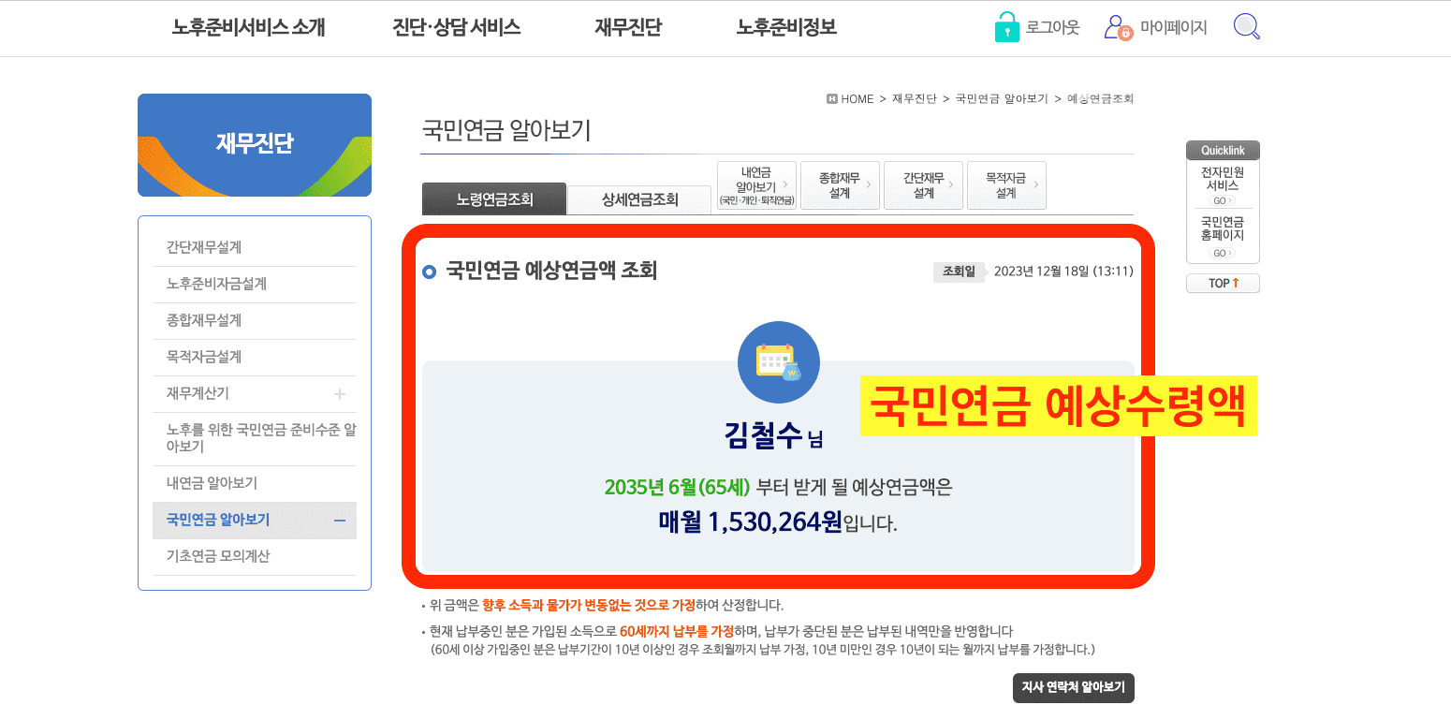The width and height of the screenshot is (1451, 705).
Task: Switch to the 상세연금조회 tab
Action: point(640,199)
